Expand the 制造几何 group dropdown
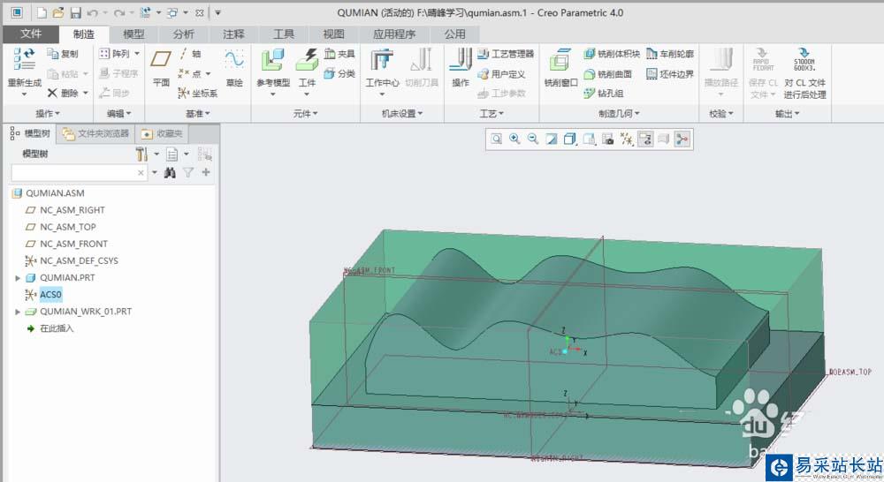The width and height of the screenshot is (884, 482). click(619, 114)
